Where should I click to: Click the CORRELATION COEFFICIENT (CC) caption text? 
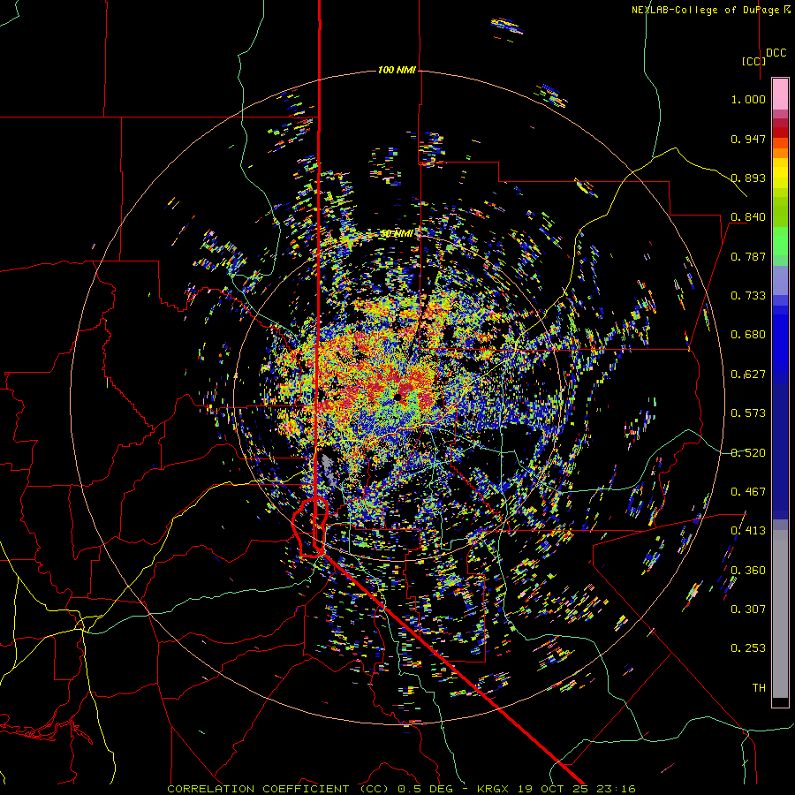[x=278, y=789]
